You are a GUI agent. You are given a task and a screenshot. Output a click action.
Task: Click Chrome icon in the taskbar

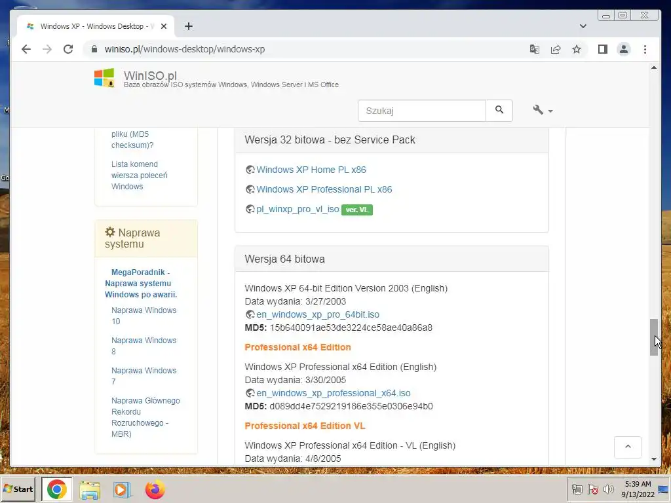pos(57,489)
